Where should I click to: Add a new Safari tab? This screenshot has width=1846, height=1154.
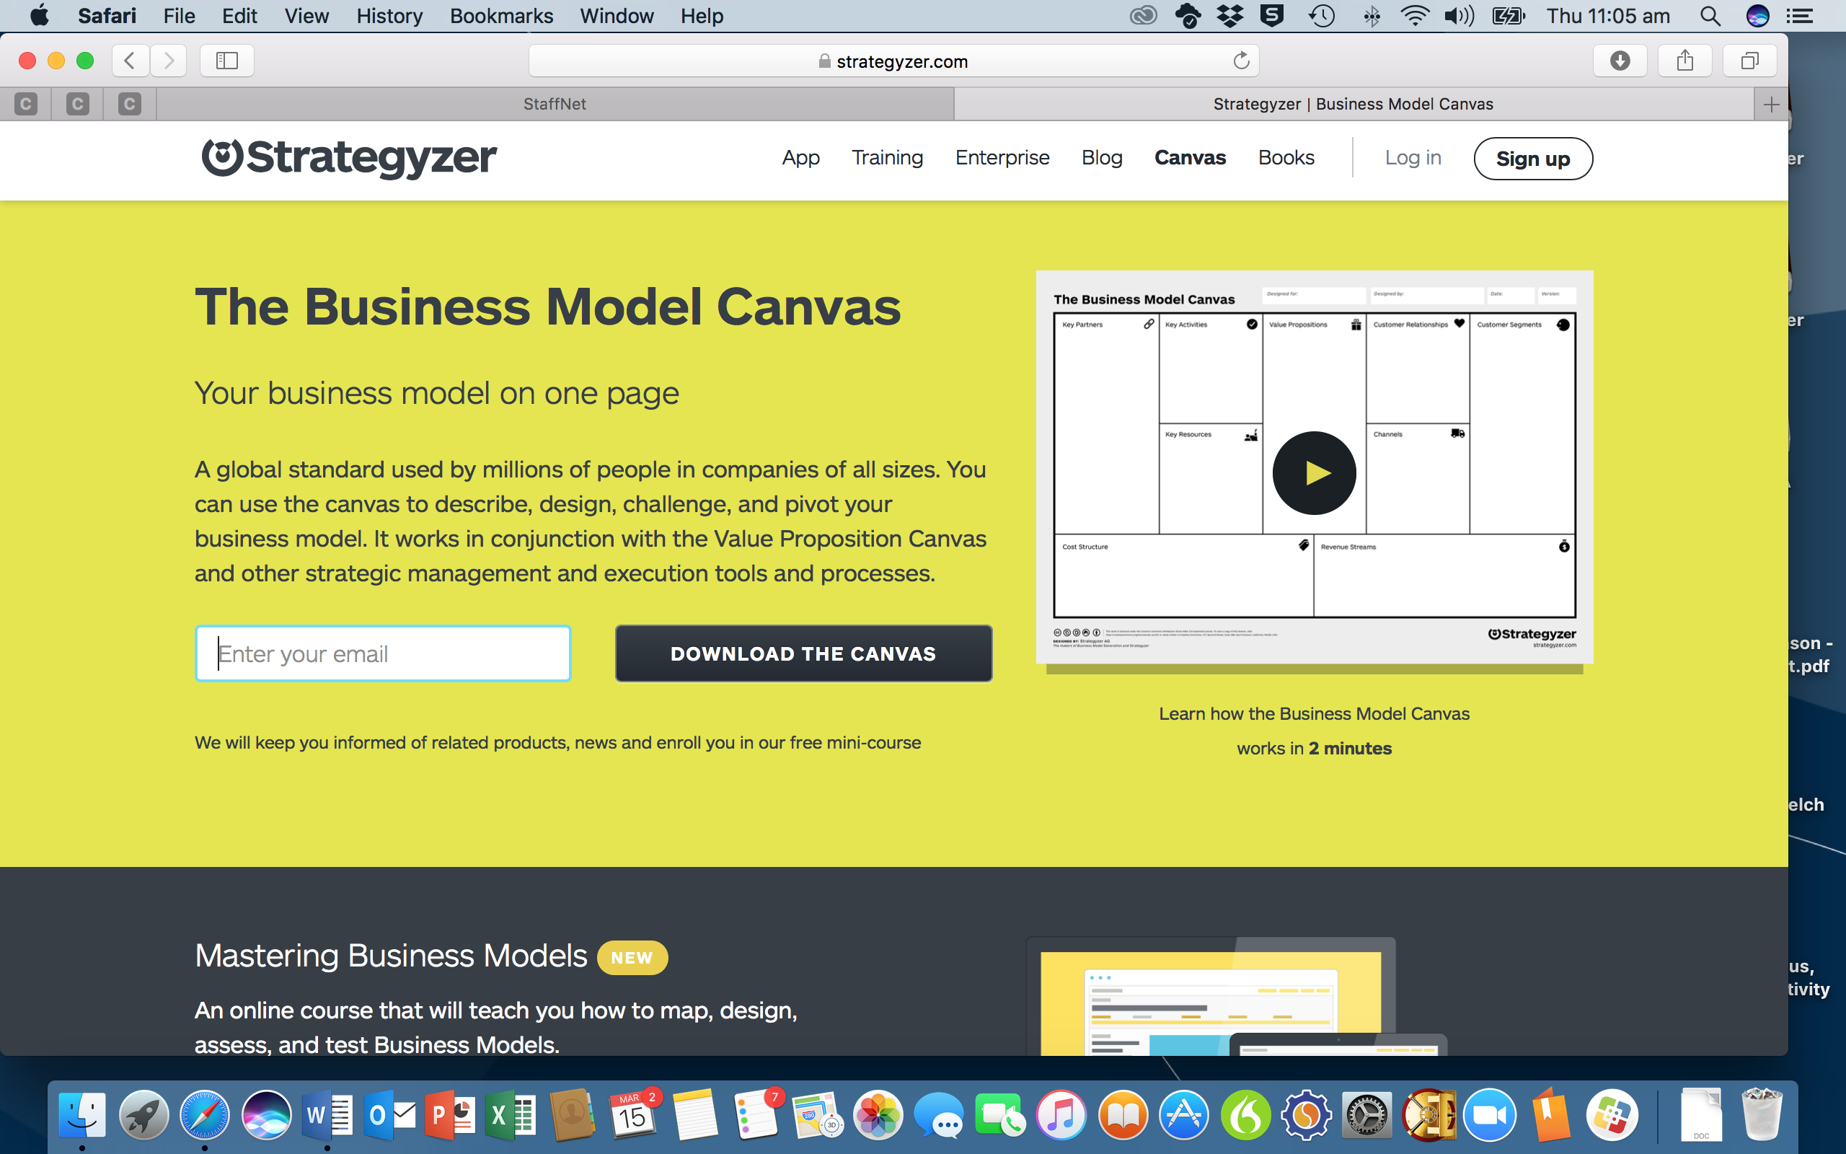[x=1771, y=104]
